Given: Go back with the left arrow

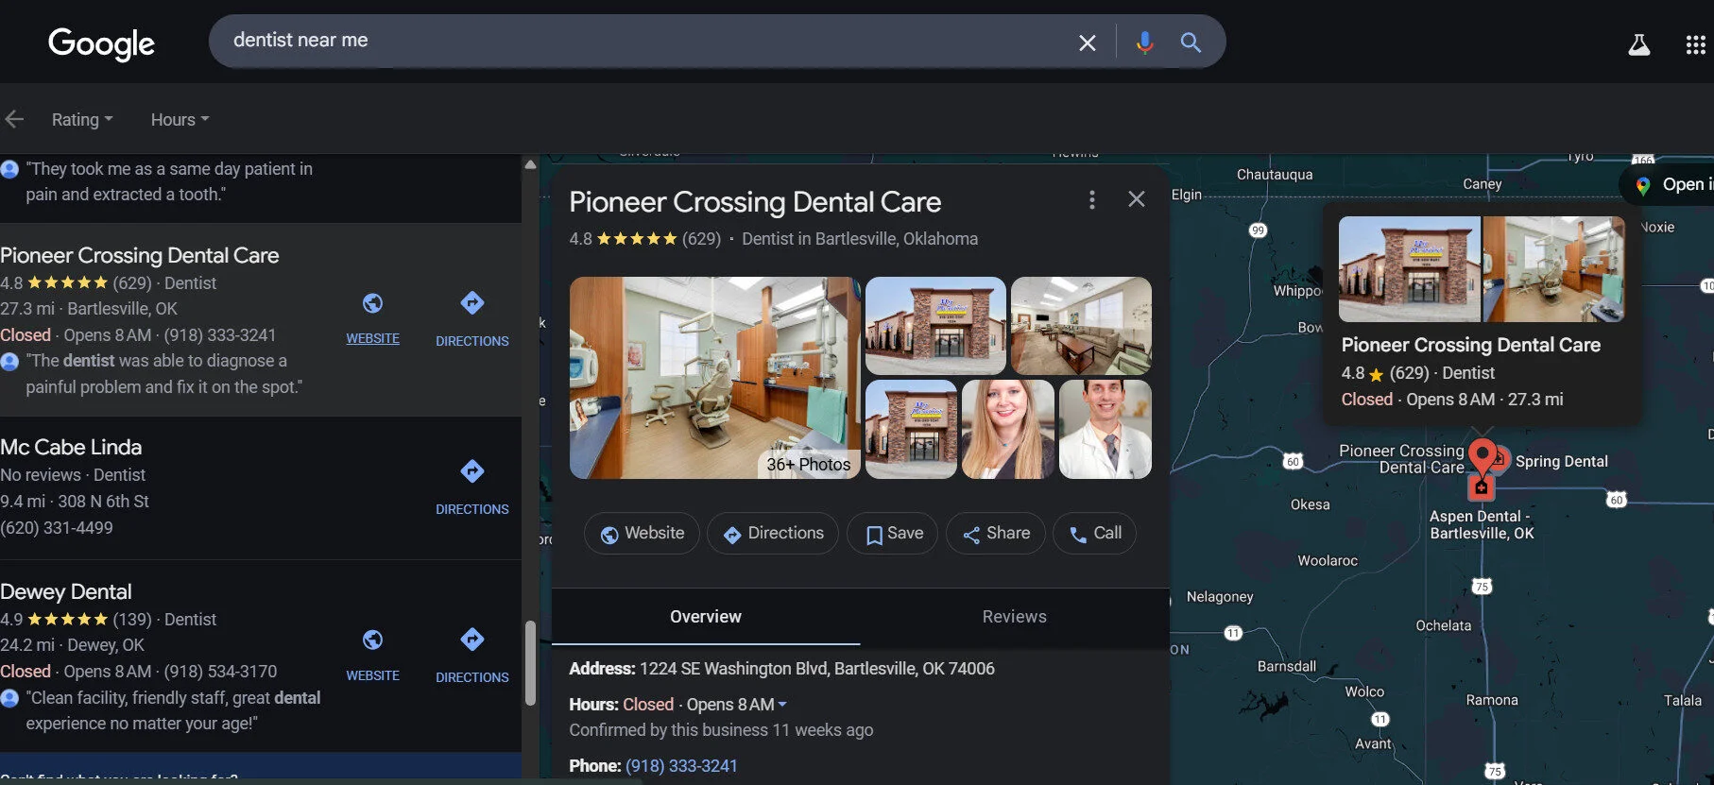Looking at the screenshot, I should [x=14, y=119].
